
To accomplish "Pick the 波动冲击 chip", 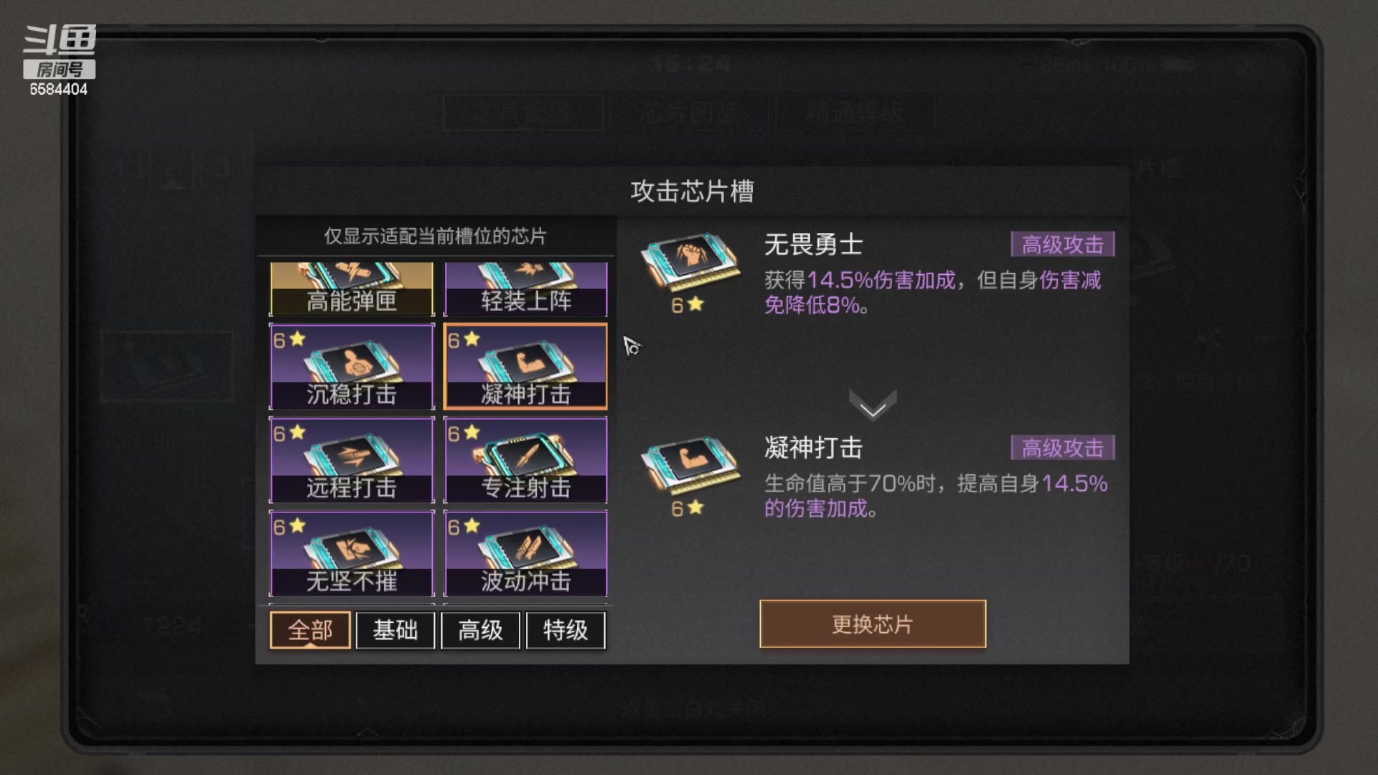I will coord(525,553).
